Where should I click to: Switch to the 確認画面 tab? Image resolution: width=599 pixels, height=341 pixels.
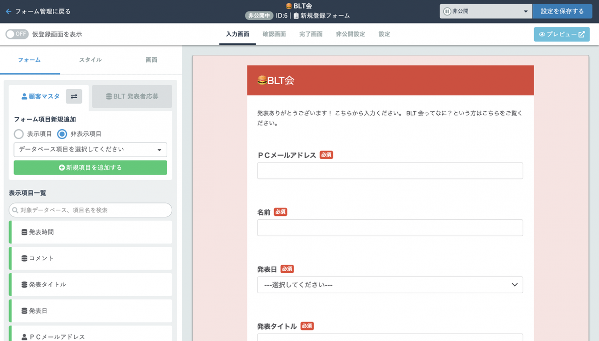coord(274,34)
